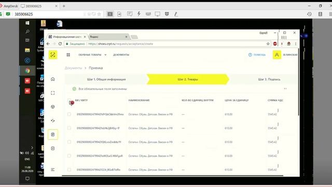Click the НАИМЕНОВАНИЕ column header
332x187 pixels.
[x=139, y=100]
